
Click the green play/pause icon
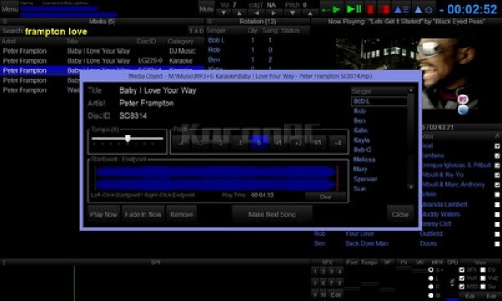354,9
